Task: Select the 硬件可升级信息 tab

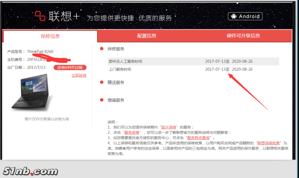Action: 243,36
